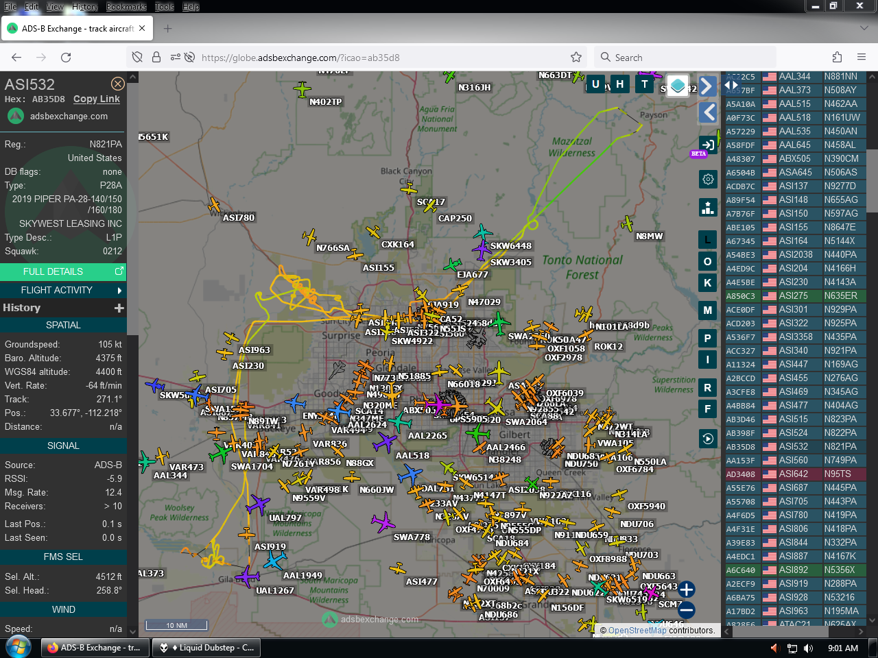Open the Help menu in menu bar
The width and height of the screenshot is (878, 658).
(191, 6)
